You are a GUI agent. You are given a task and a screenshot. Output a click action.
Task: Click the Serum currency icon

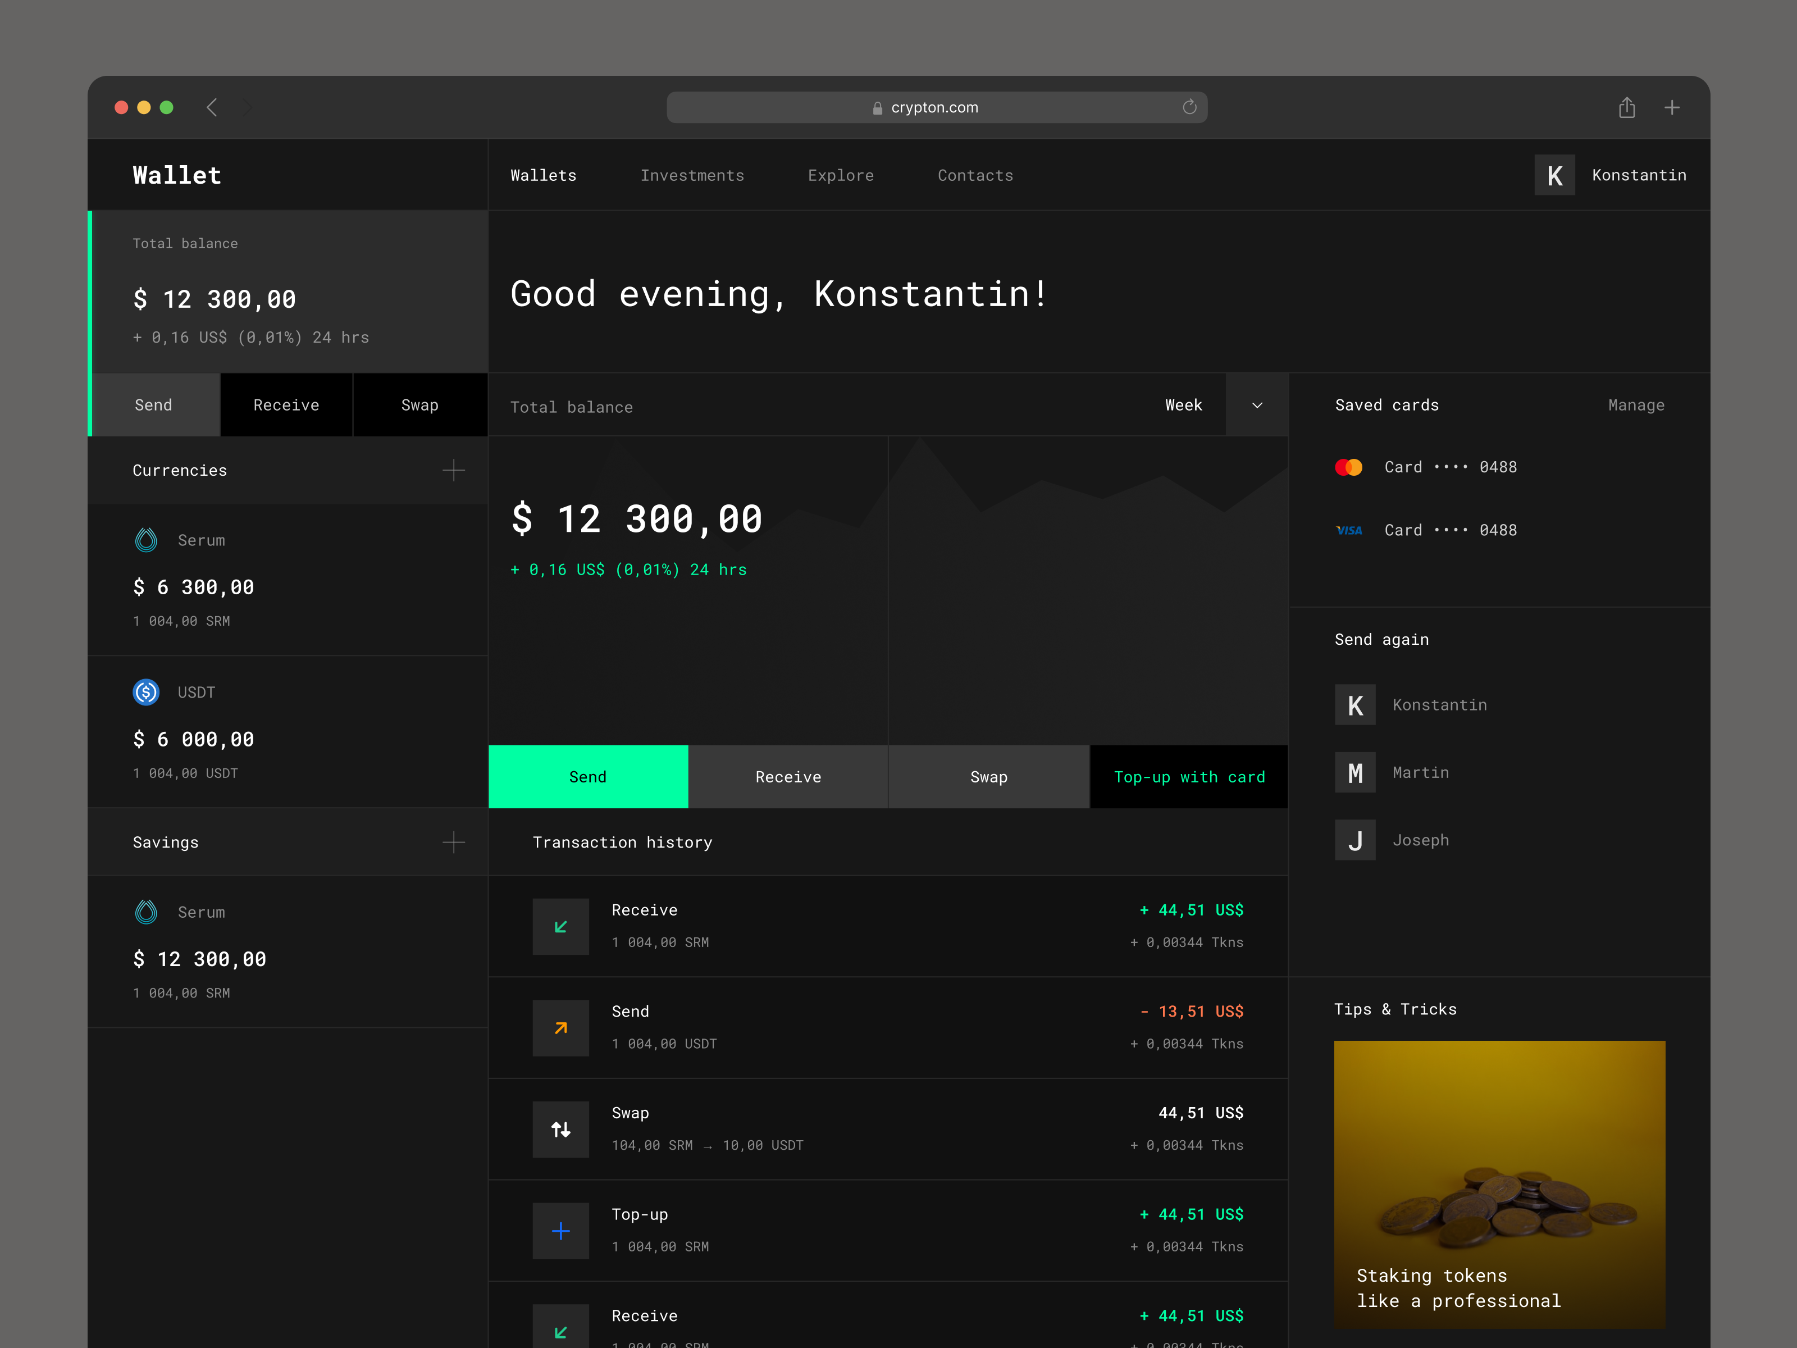click(146, 540)
